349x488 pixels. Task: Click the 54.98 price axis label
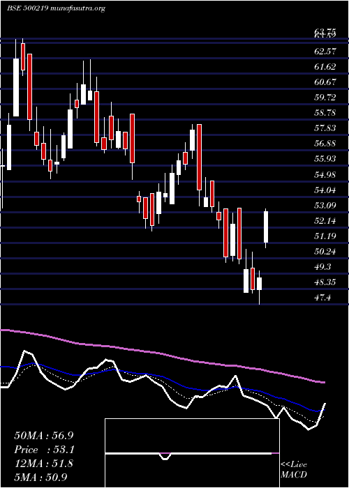(x=325, y=174)
